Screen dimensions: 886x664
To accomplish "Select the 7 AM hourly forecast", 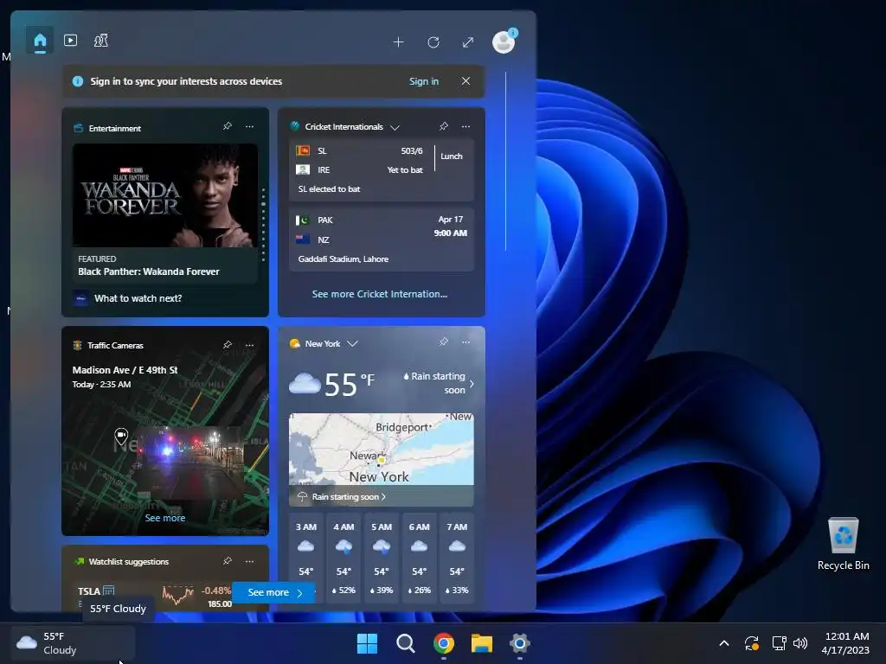I will (x=457, y=558).
